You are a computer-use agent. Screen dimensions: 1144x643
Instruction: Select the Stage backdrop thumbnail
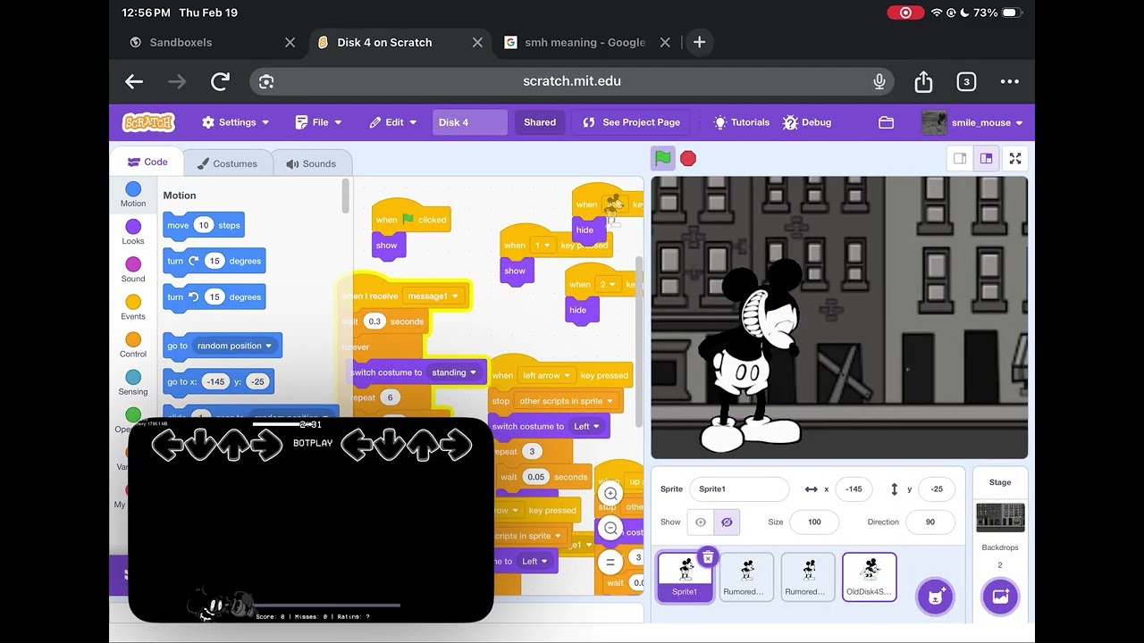pyautogui.click(x=1000, y=517)
